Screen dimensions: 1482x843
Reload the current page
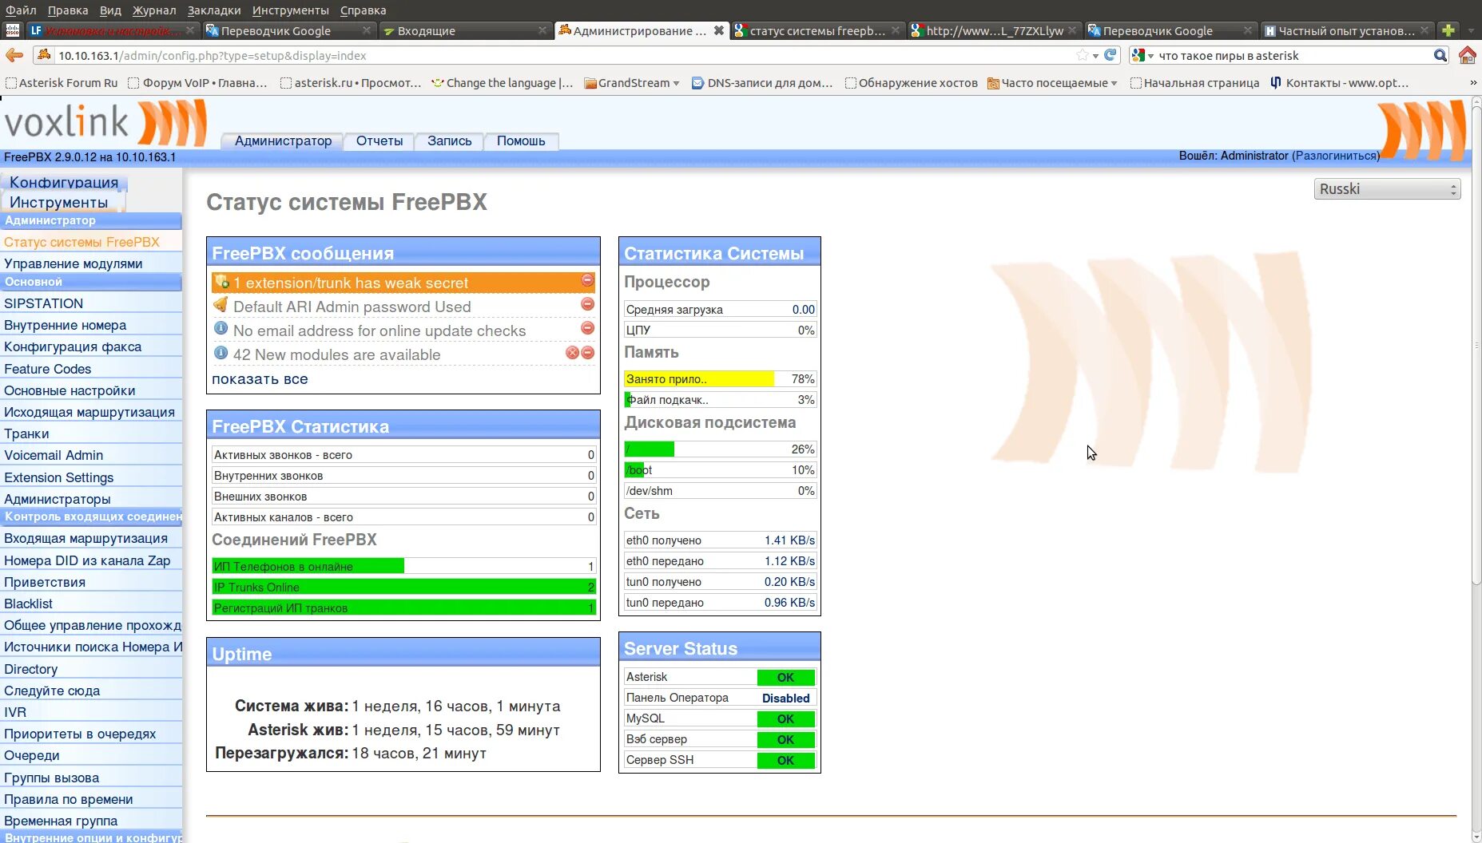1111,55
